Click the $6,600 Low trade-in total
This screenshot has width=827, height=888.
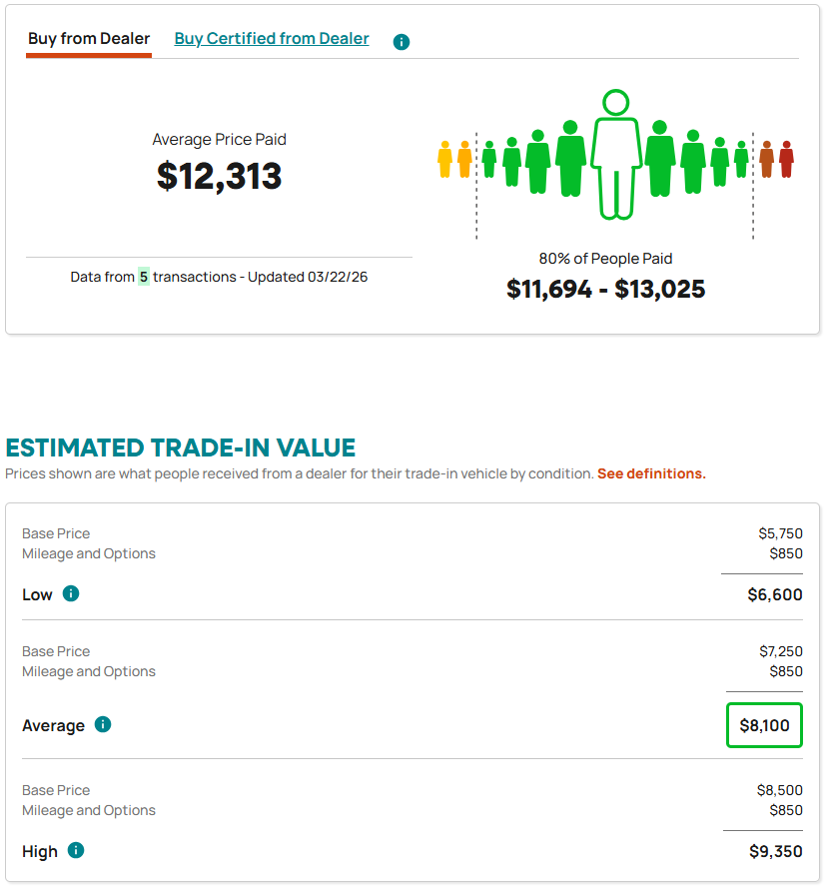pos(774,595)
